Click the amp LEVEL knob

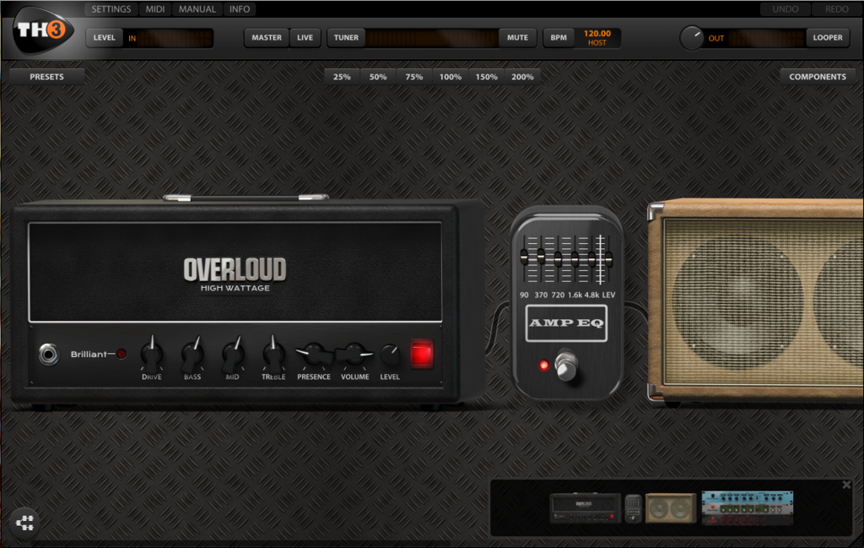coord(390,355)
